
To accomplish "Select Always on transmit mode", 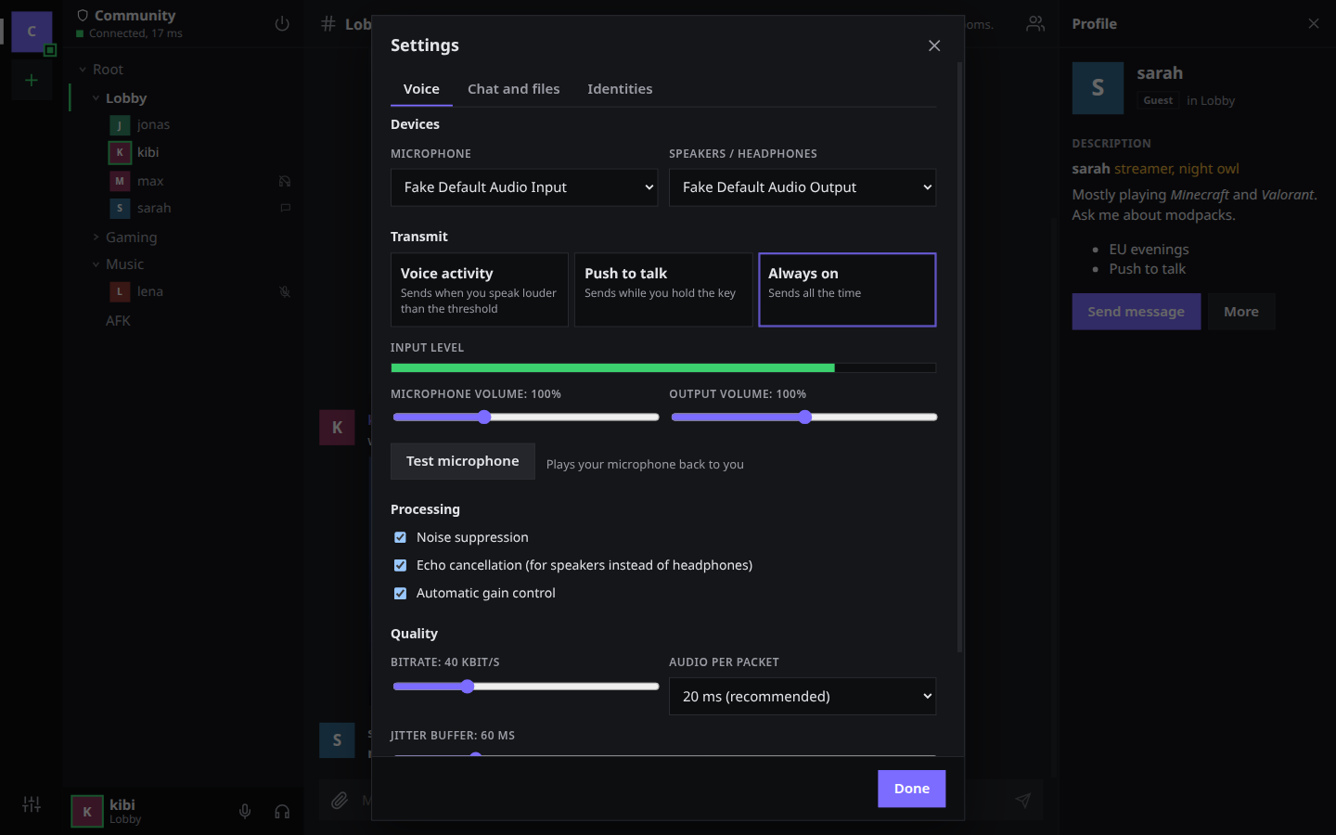I will coord(847,289).
